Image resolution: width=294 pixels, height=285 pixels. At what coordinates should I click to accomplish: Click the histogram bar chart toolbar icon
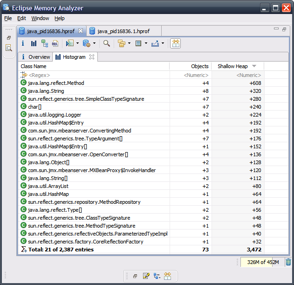coord(34,43)
